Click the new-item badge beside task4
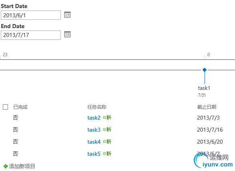Viewport: 235px width, 171px height. [107, 141]
